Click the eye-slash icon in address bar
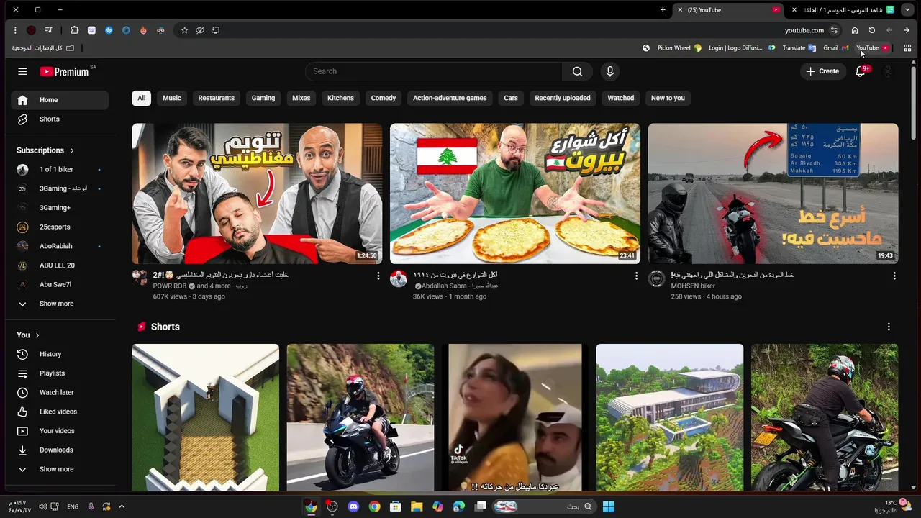921x518 pixels. point(200,30)
